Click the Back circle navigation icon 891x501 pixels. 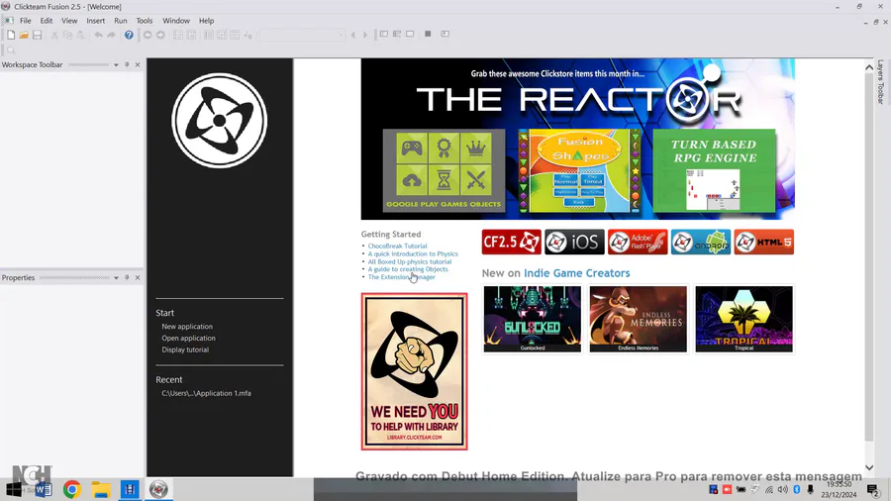tap(148, 36)
